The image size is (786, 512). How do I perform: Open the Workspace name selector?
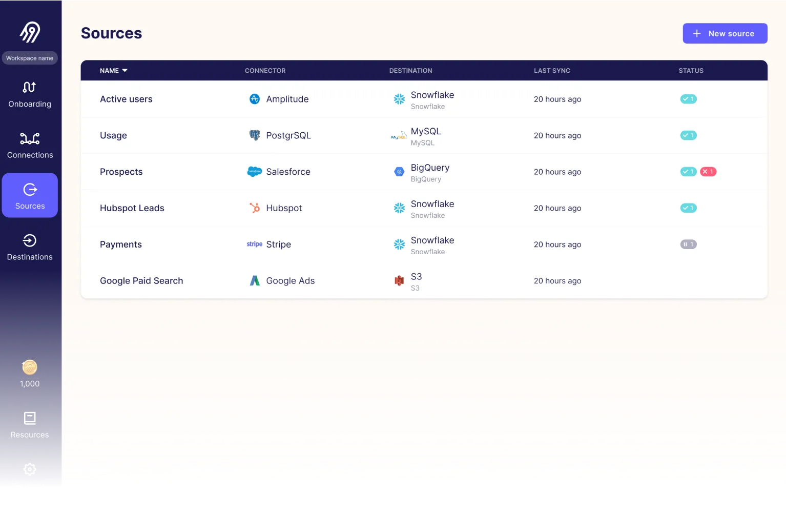pos(30,58)
